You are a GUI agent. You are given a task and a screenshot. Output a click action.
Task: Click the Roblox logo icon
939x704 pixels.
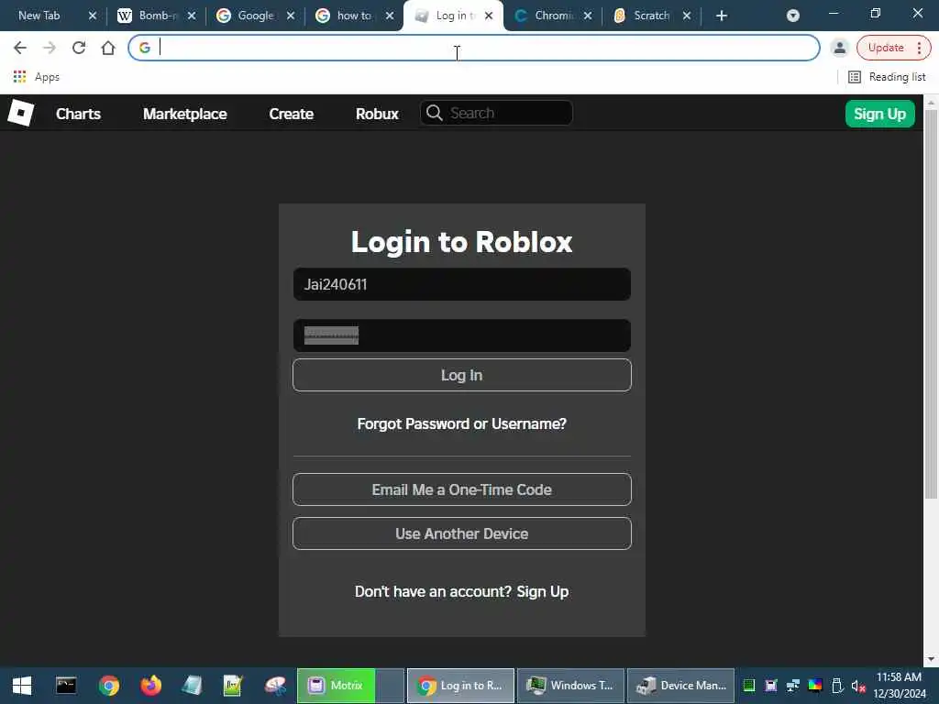[20, 113]
